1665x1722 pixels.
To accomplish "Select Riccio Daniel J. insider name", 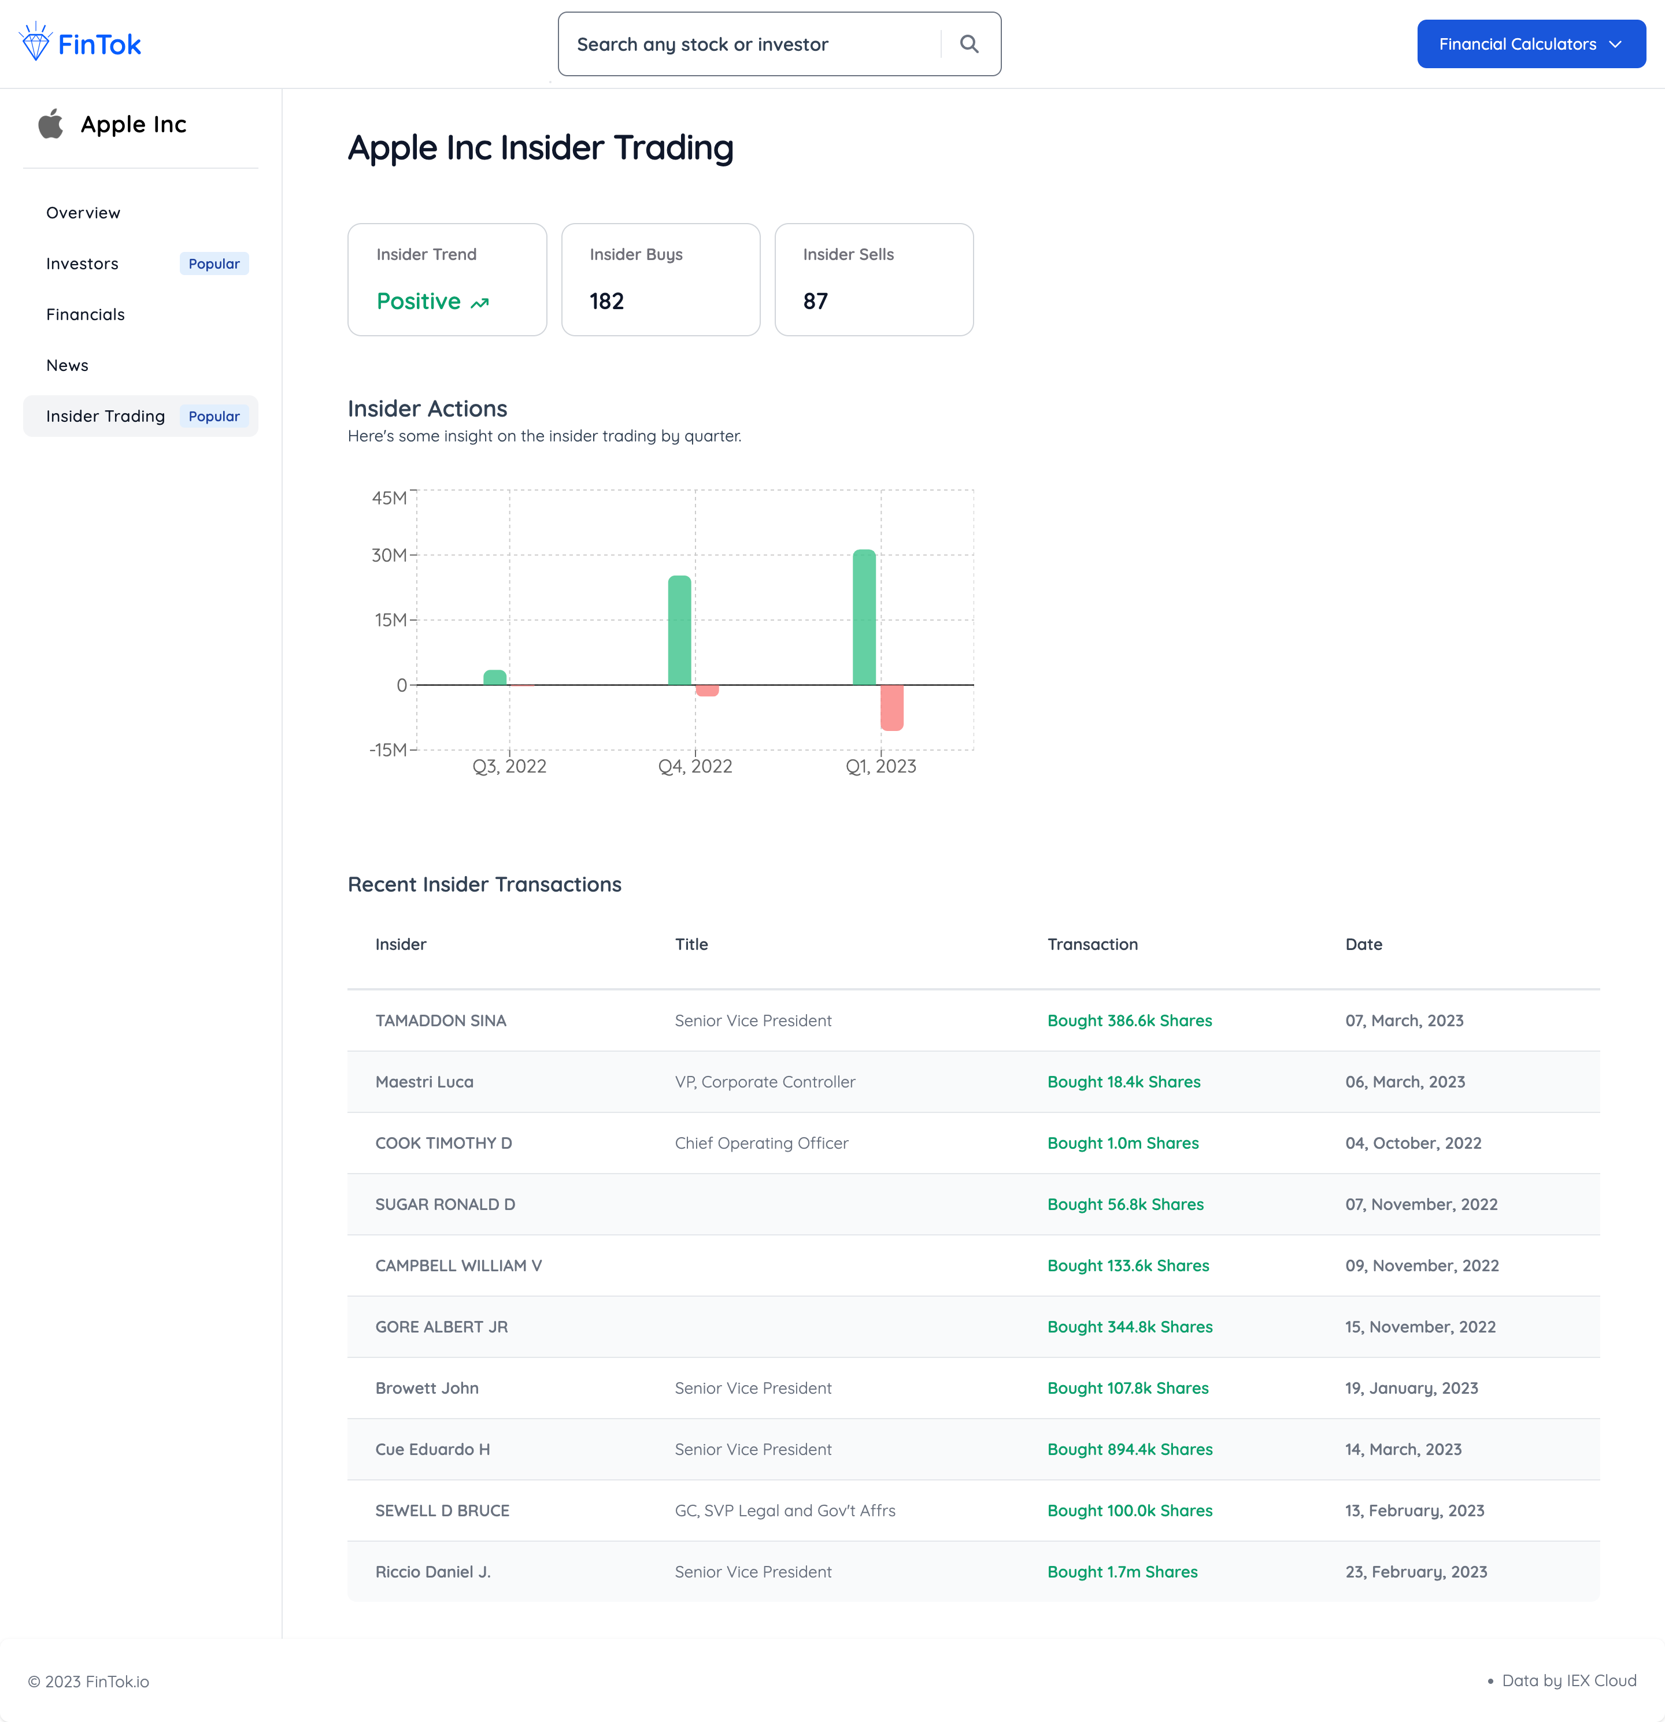I will click(432, 1573).
